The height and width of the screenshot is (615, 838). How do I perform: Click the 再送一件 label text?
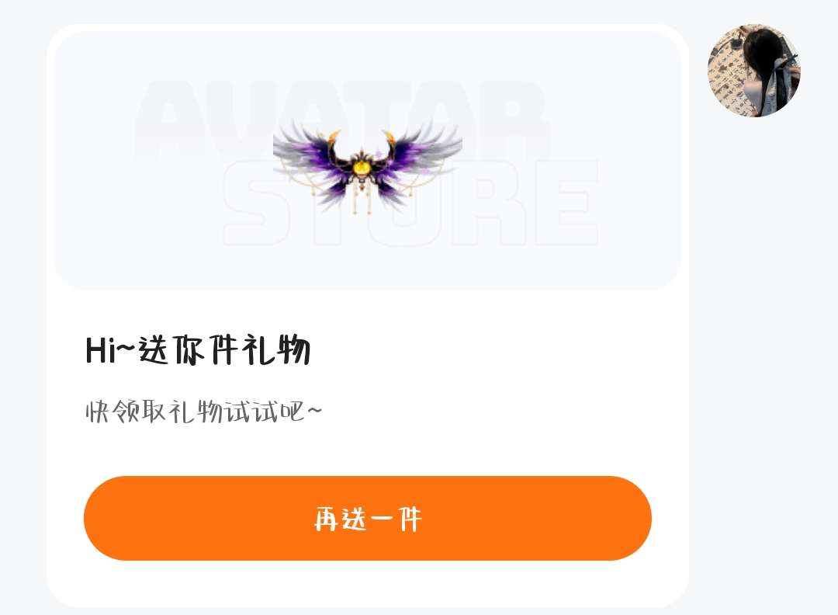(x=369, y=519)
